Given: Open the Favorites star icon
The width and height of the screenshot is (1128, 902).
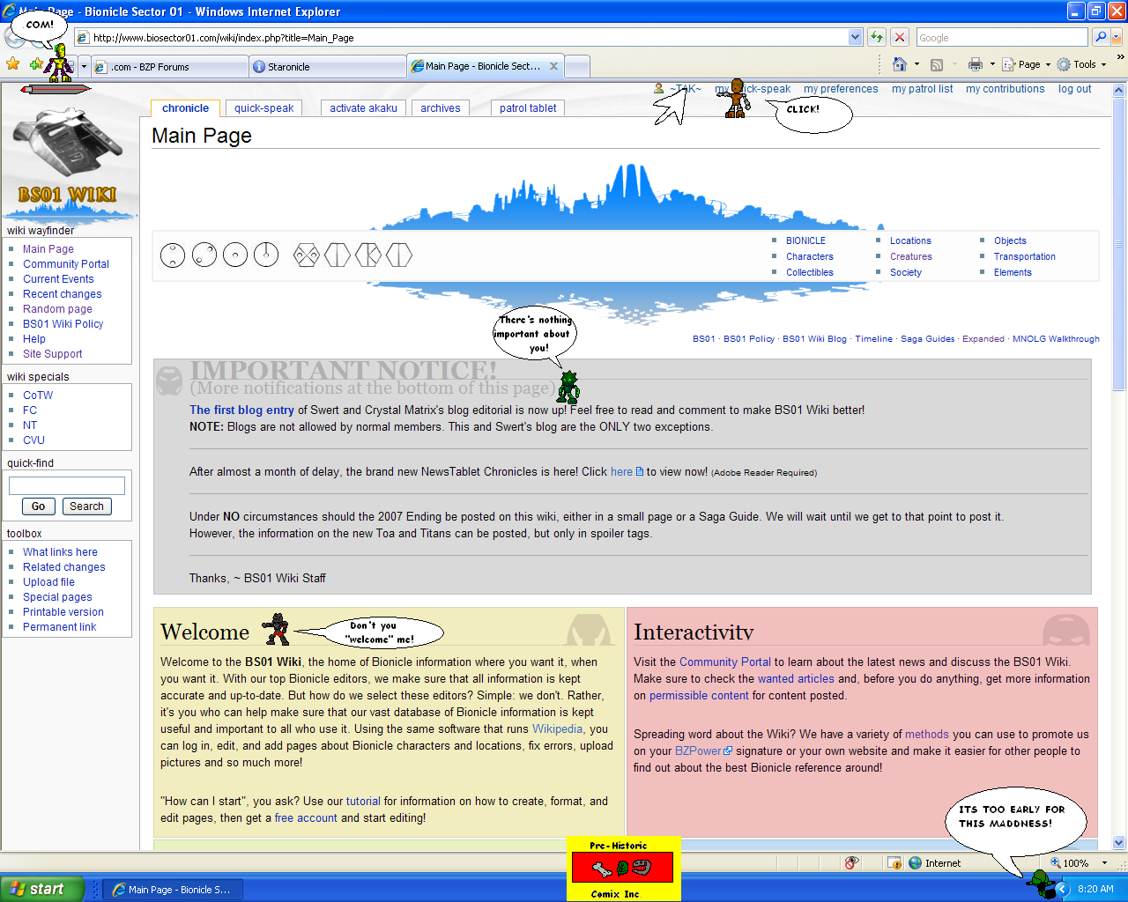Looking at the screenshot, I should tap(12, 64).
